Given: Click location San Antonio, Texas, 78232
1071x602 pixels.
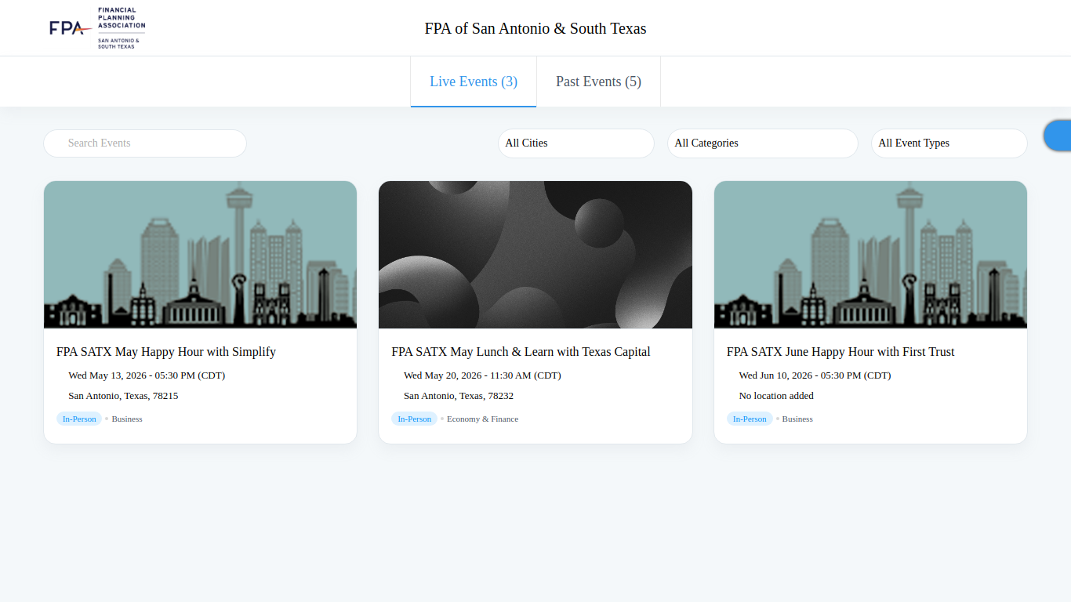Looking at the screenshot, I should pos(459,396).
